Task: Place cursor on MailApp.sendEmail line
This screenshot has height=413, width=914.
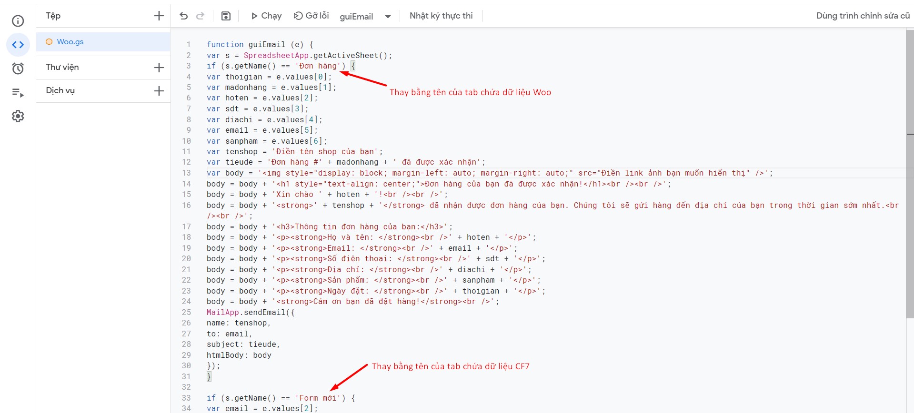Action: point(250,313)
